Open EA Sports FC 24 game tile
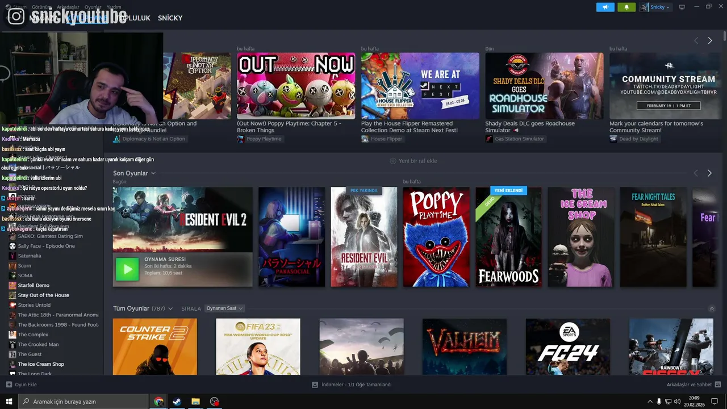 coord(568,347)
